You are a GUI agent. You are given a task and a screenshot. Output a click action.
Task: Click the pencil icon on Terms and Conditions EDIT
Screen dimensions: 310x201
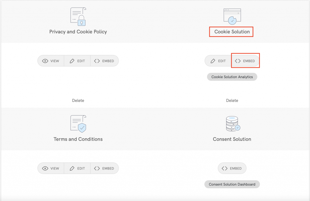click(71, 168)
